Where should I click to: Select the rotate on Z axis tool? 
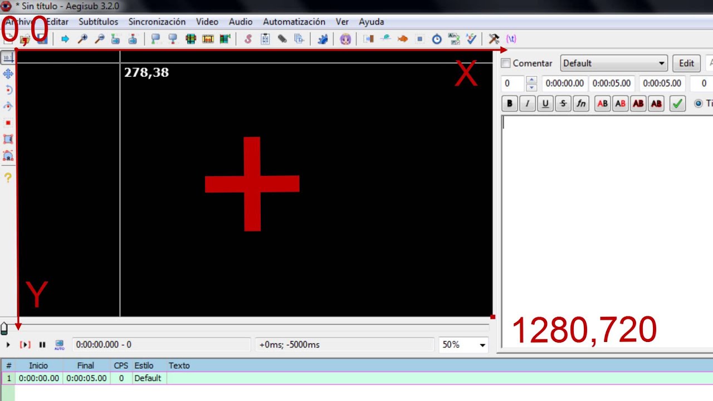(8, 90)
